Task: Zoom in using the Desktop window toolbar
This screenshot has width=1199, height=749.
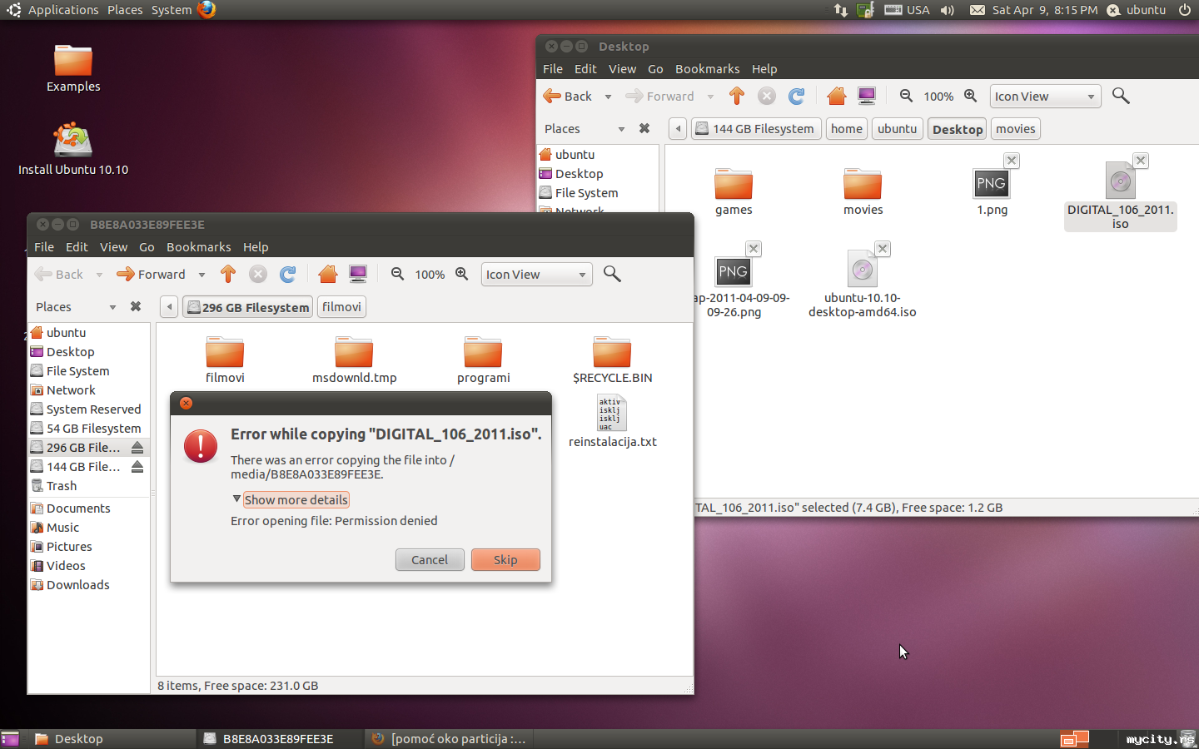Action: pyautogui.click(x=970, y=96)
